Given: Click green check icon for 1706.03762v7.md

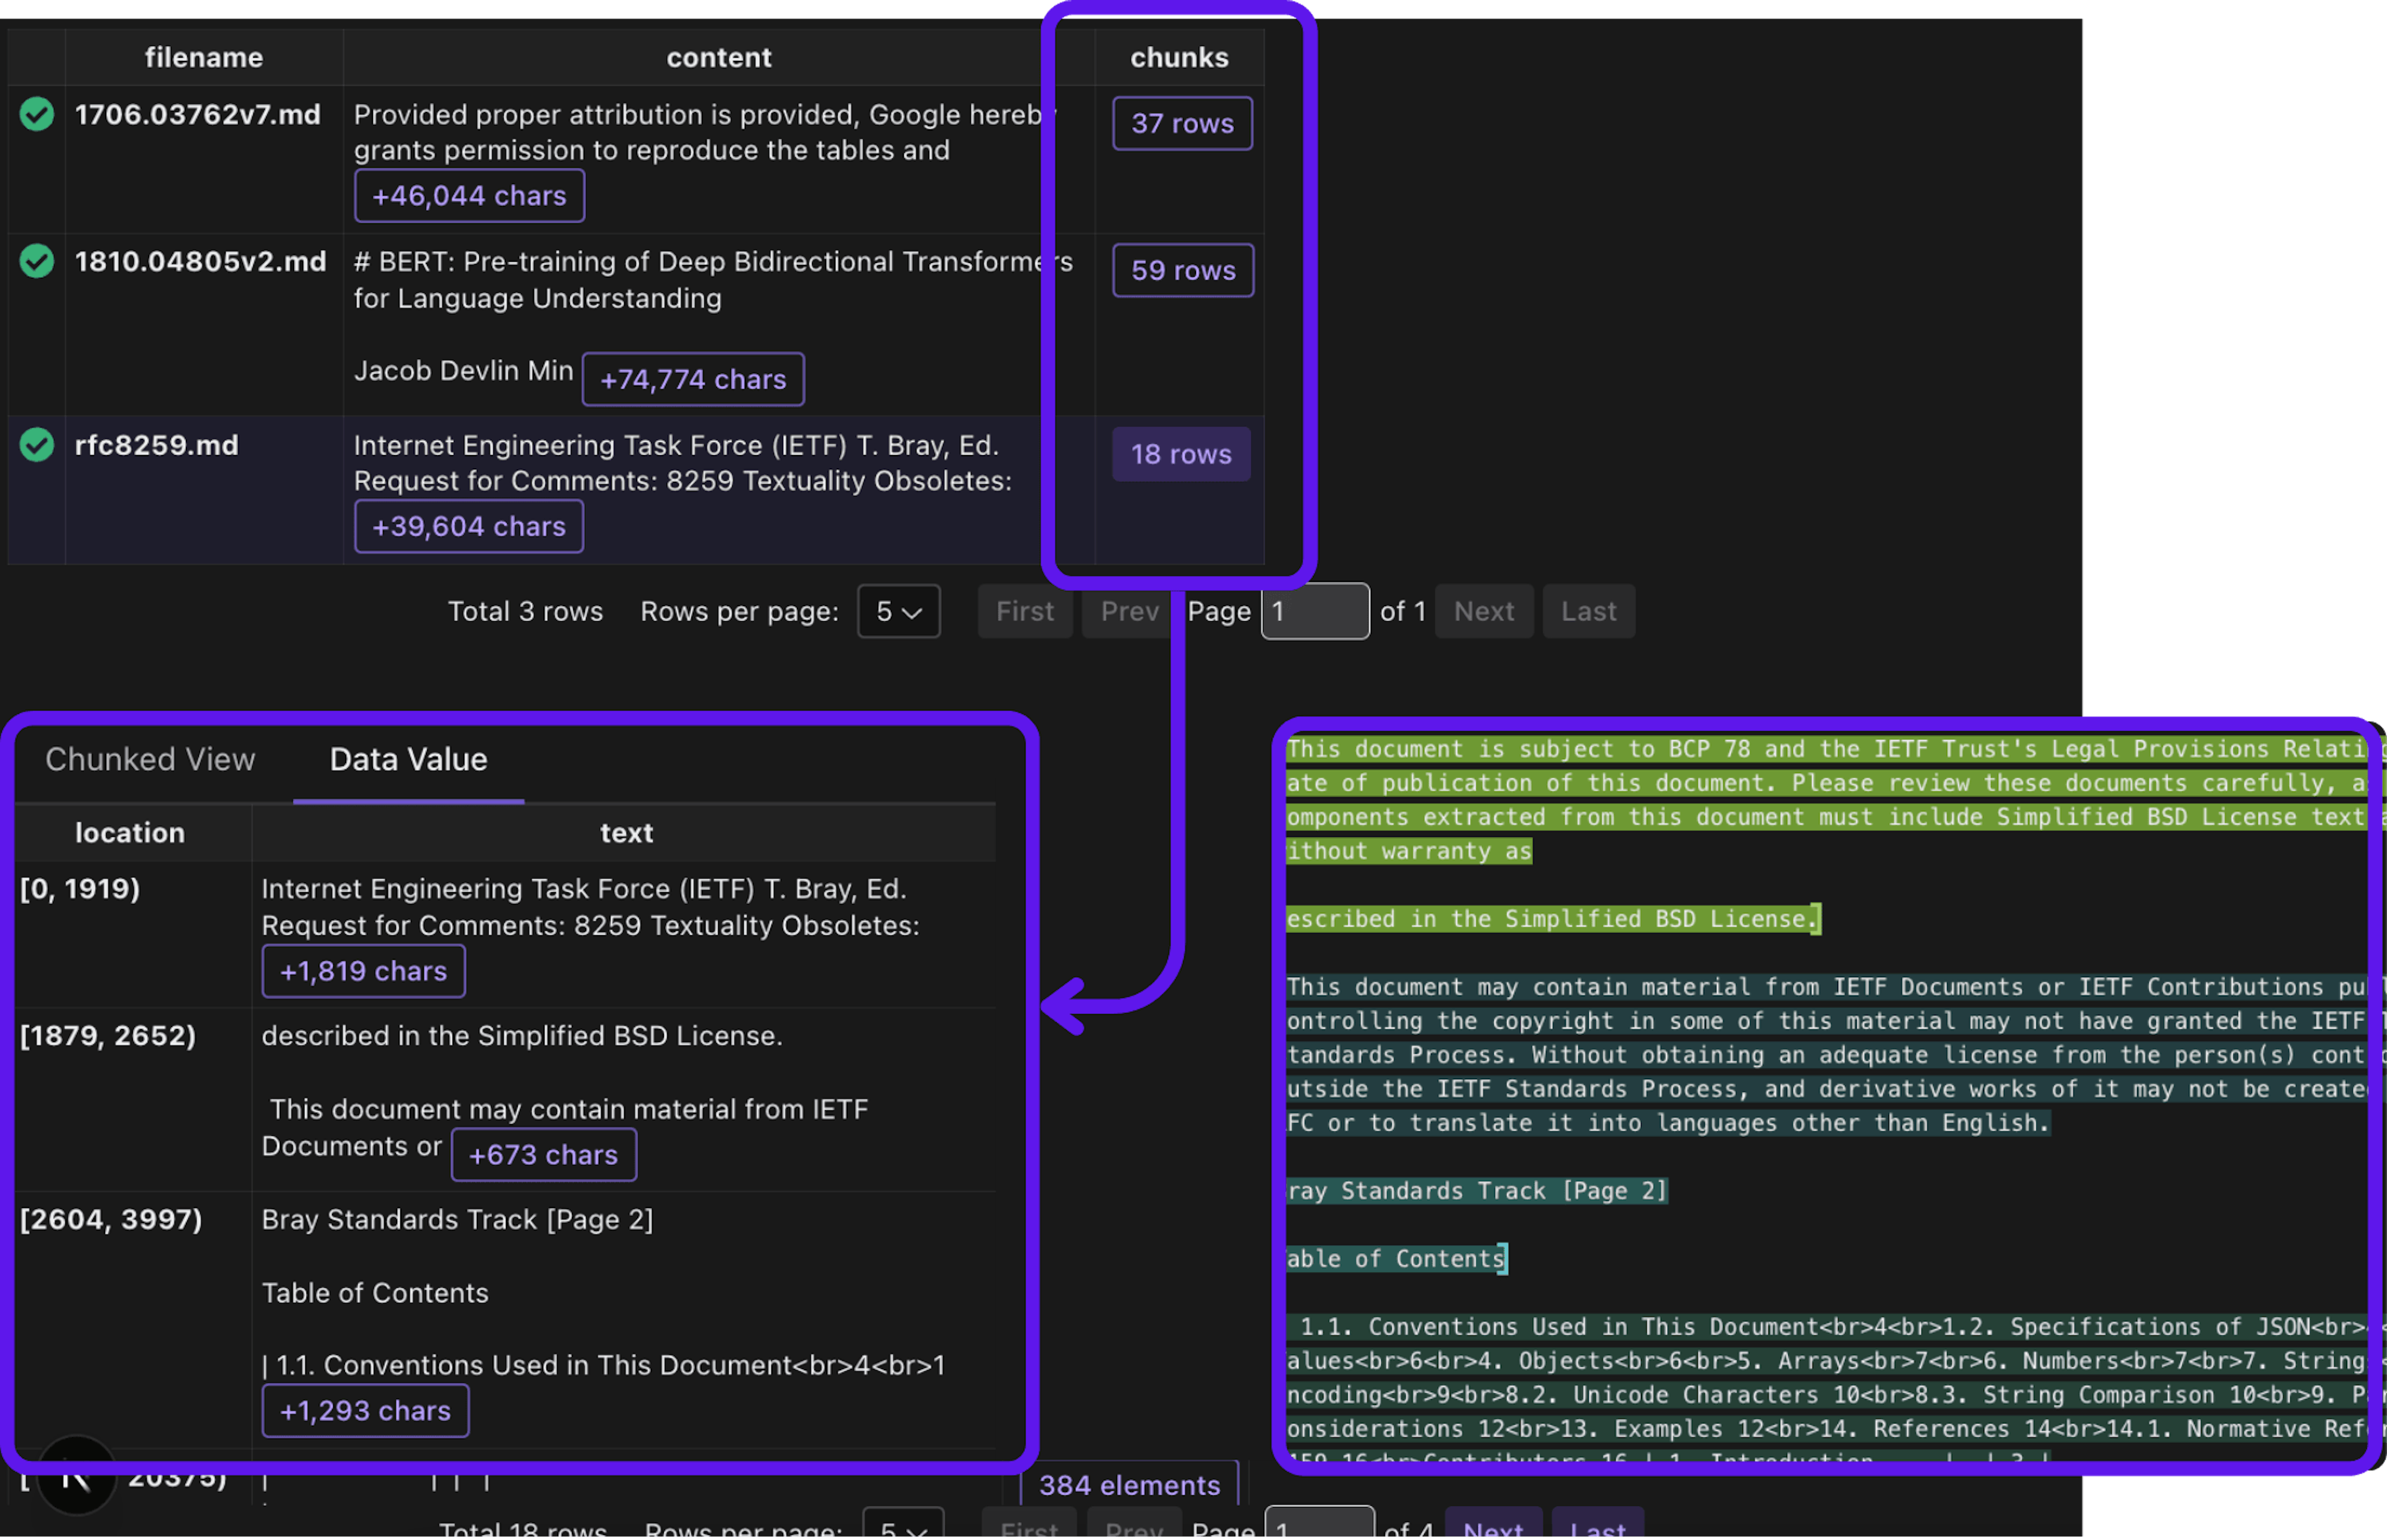Looking at the screenshot, I should [37, 114].
